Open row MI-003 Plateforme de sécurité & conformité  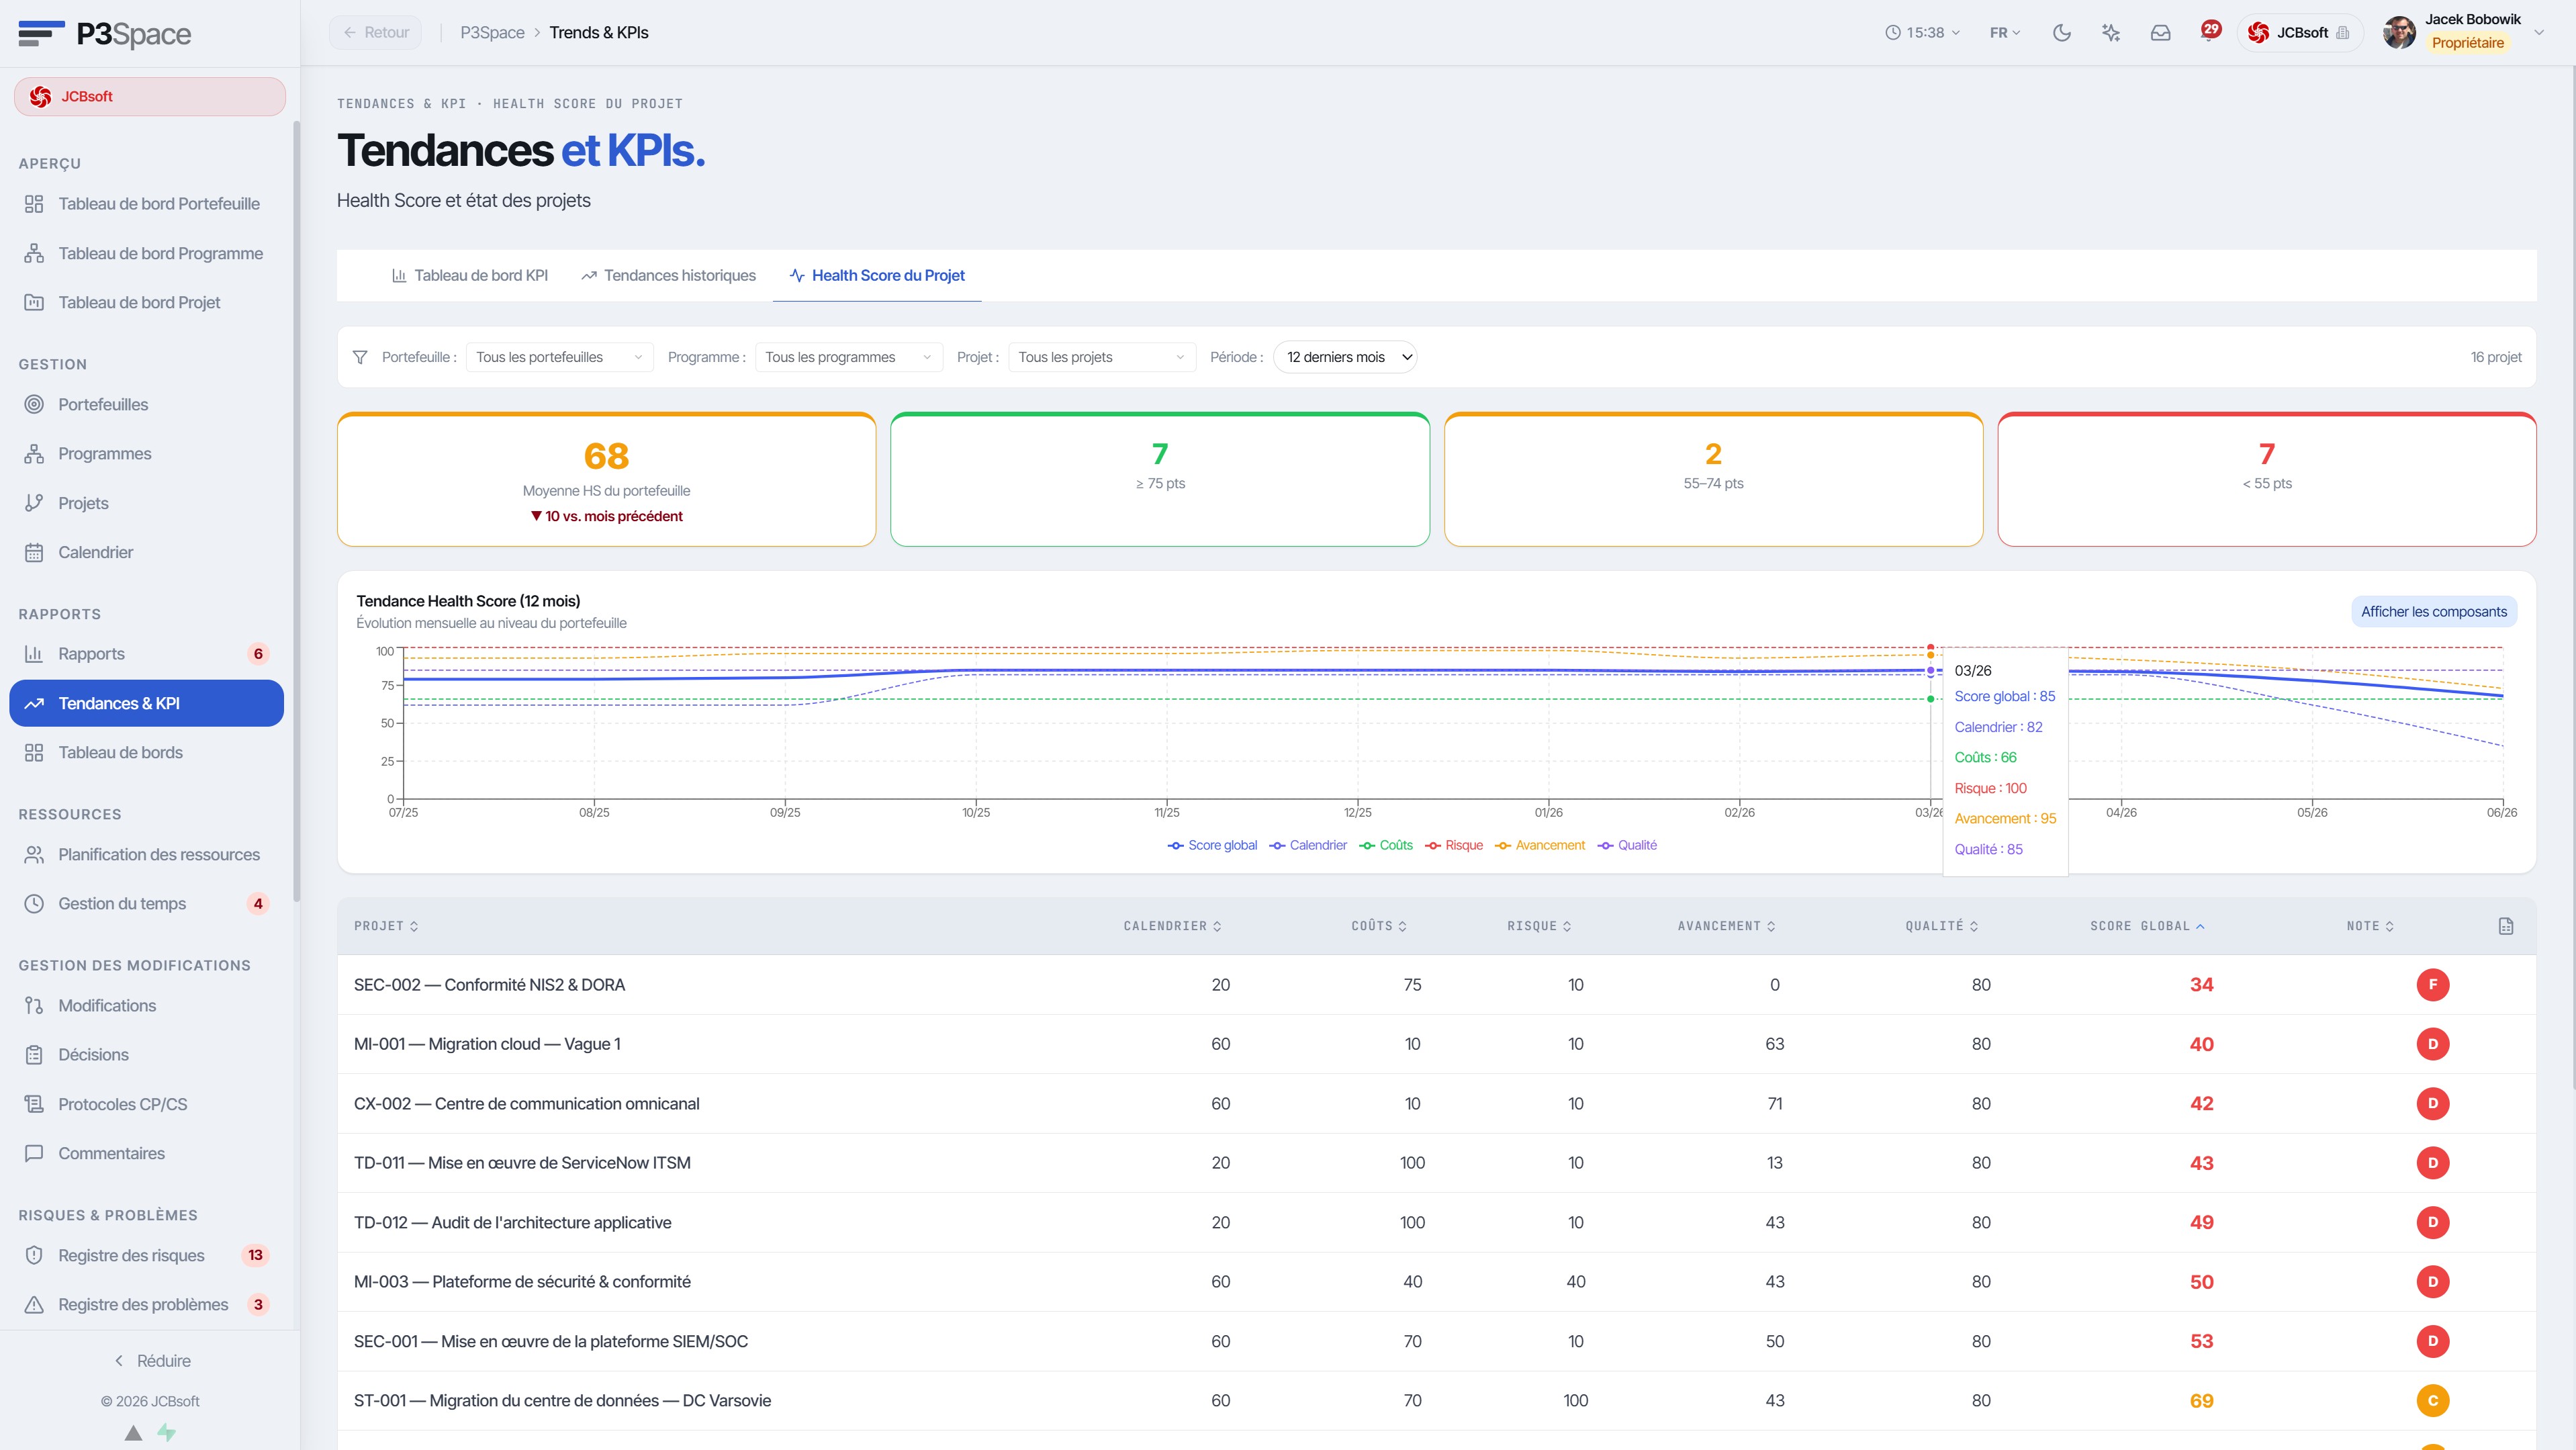pos(1436,1282)
